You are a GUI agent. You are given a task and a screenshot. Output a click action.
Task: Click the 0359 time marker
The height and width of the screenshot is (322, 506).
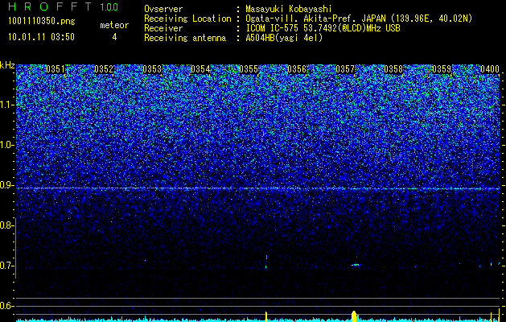[x=442, y=69]
